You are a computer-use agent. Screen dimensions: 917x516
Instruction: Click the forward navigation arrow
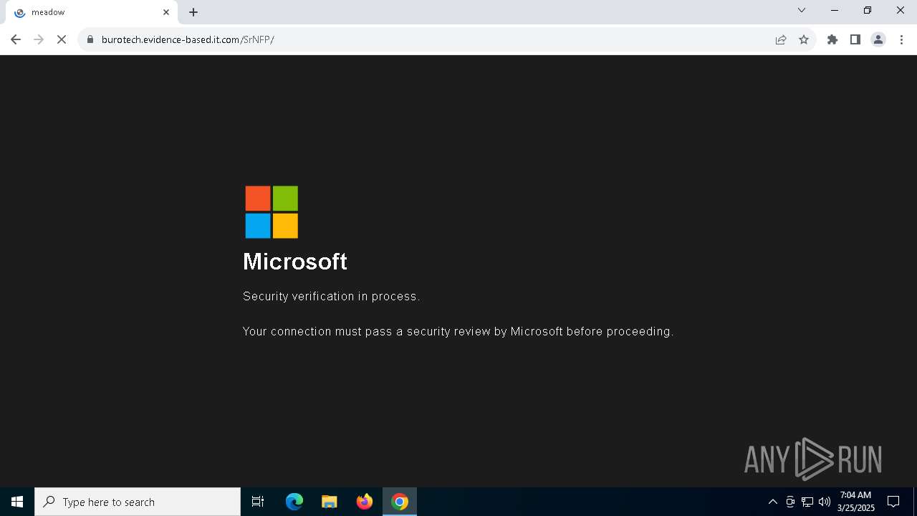pos(39,39)
